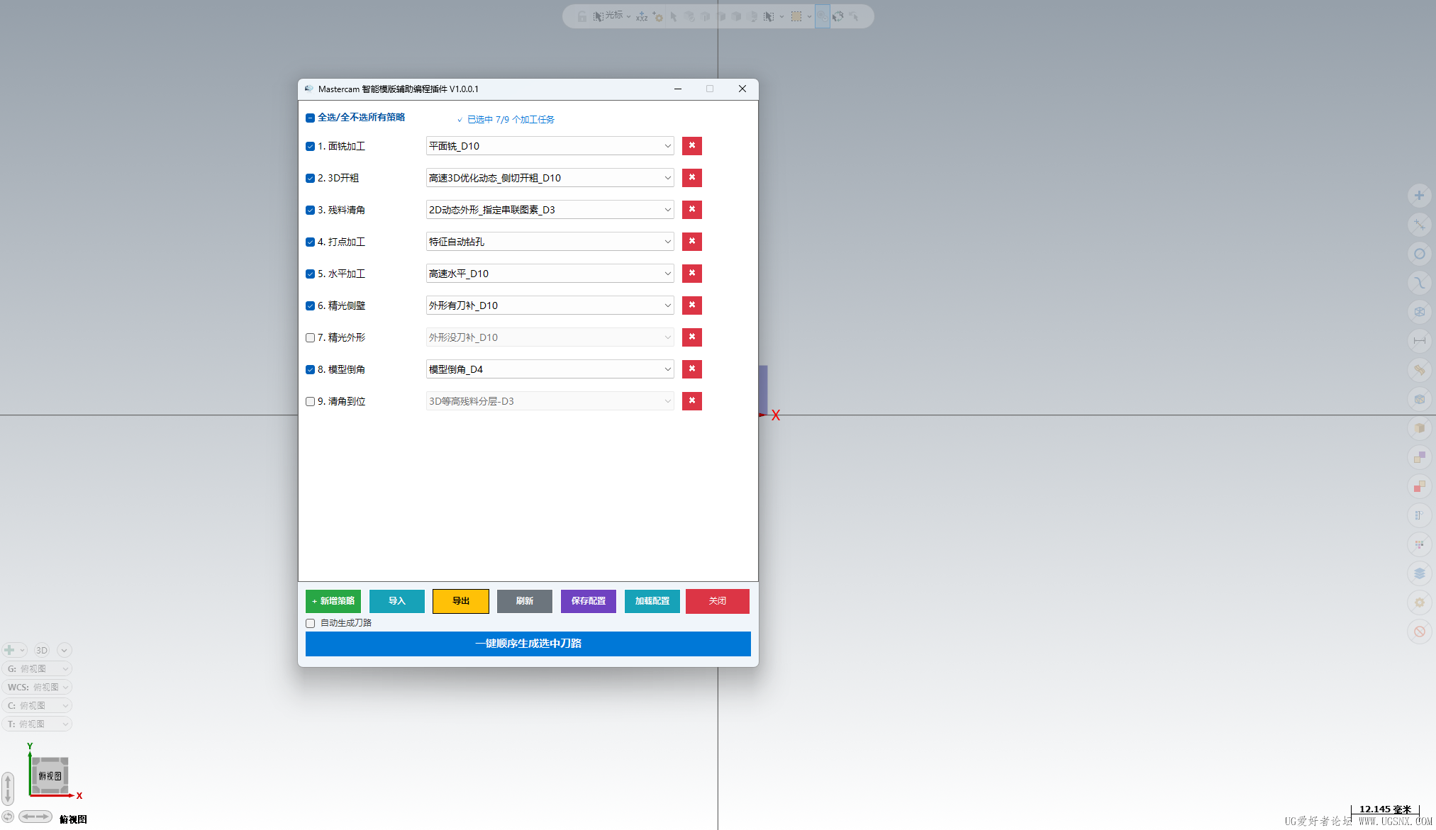Open the 外形有刀补_D10 dropdown
Screen dimensions: 1436x830
(x=550, y=305)
